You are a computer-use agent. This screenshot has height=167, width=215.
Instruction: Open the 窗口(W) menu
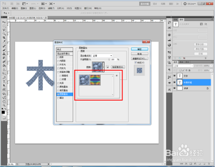(88, 8)
